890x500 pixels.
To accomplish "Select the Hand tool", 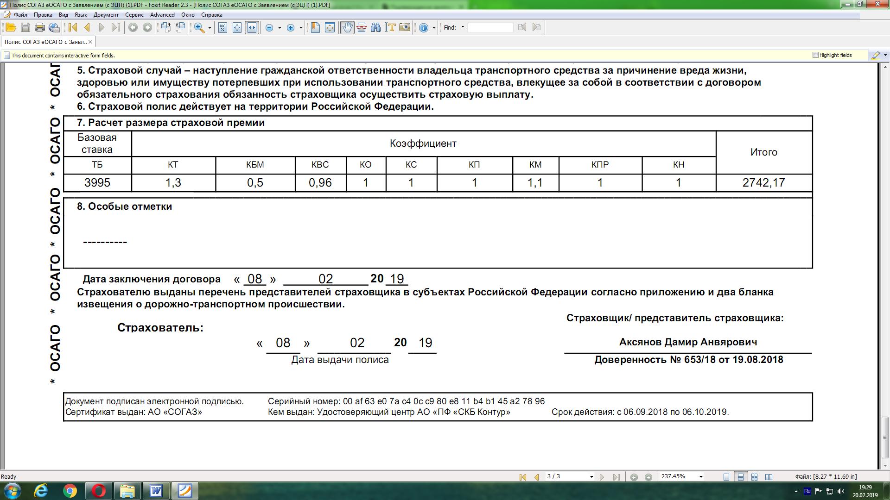I will click(x=347, y=28).
